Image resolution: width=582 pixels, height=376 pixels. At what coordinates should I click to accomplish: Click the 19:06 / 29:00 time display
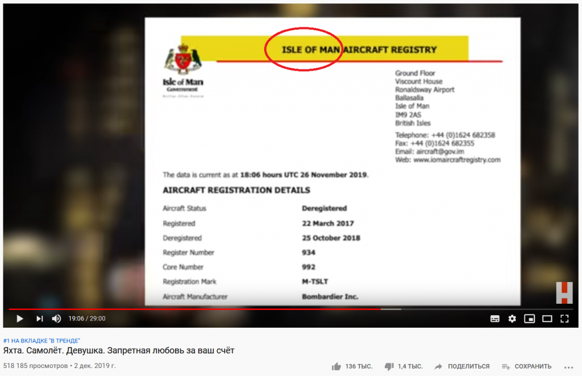87,319
